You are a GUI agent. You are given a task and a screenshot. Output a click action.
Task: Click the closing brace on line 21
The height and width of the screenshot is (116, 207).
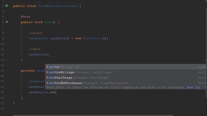pyautogui.click(x=14, y=103)
